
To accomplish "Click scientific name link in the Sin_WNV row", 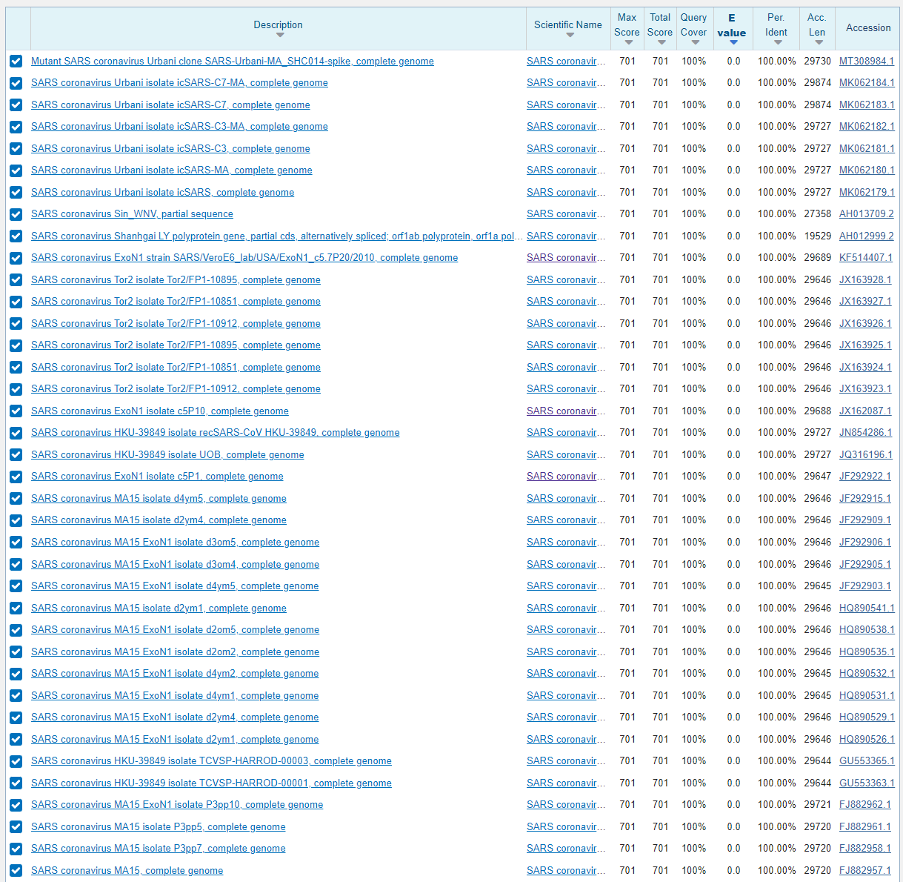I will click(x=565, y=214).
